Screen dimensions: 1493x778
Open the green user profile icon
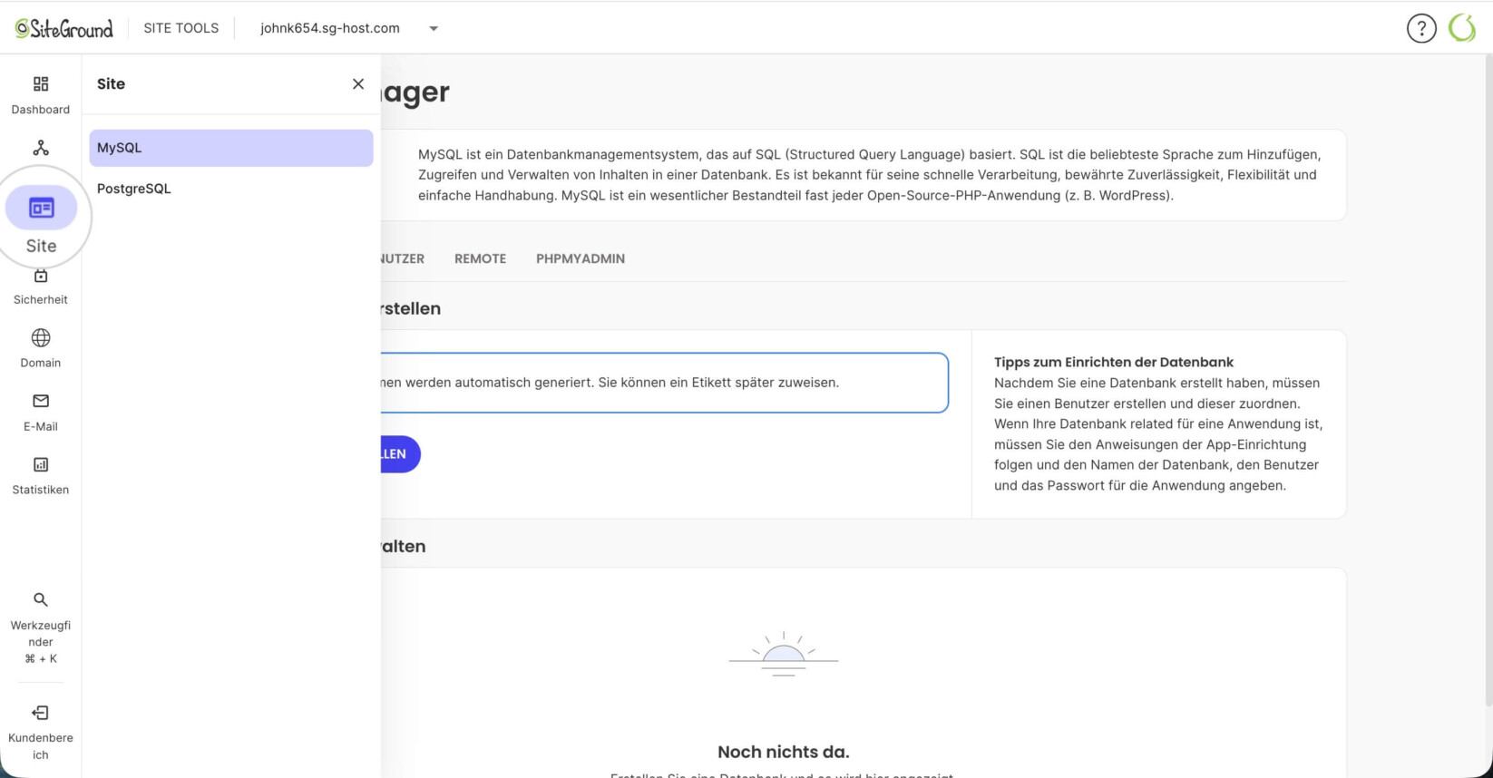tap(1462, 28)
